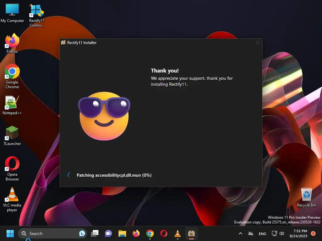Viewport: 322px width, 241px height.
Task: Launch Firefox from the taskbar
Action: (136, 233)
